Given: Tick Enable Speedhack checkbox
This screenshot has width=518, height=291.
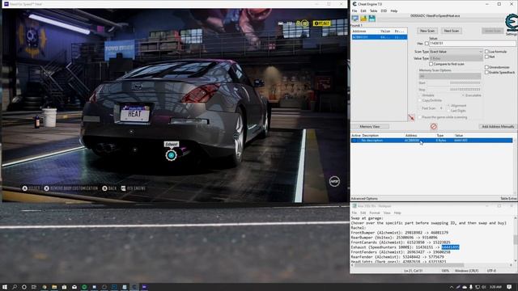Looking at the screenshot, I should (486, 72).
